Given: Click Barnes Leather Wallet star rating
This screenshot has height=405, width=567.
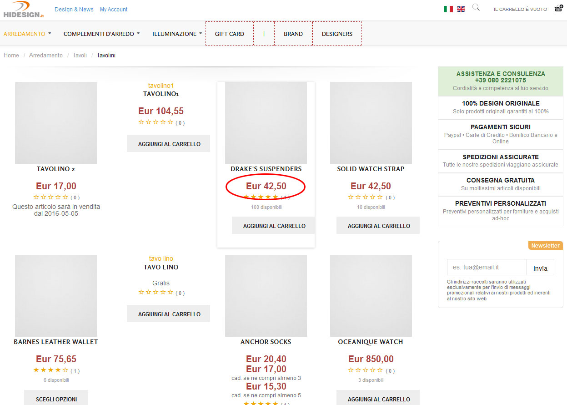Looking at the screenshot, I should click(51, 370).
